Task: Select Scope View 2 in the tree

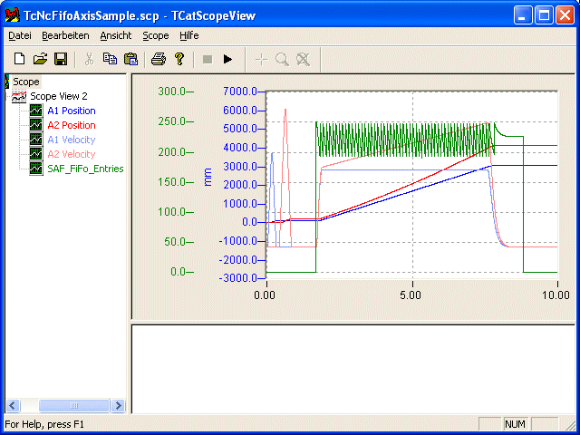Action: (x=58, y=96)
